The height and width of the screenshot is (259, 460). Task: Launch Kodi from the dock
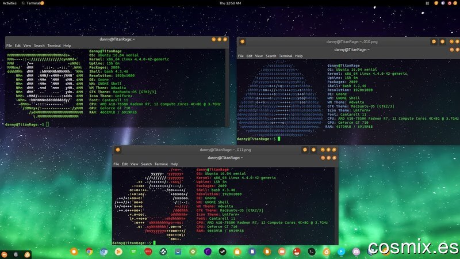click(x=163, y=252)
